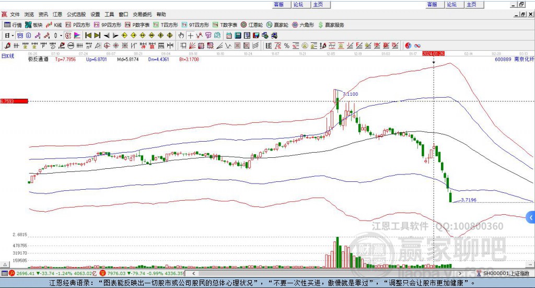Click 主页 link in left header
This screenshot has height=288, width=535.
pyautogui.click(x=318, y=4)
